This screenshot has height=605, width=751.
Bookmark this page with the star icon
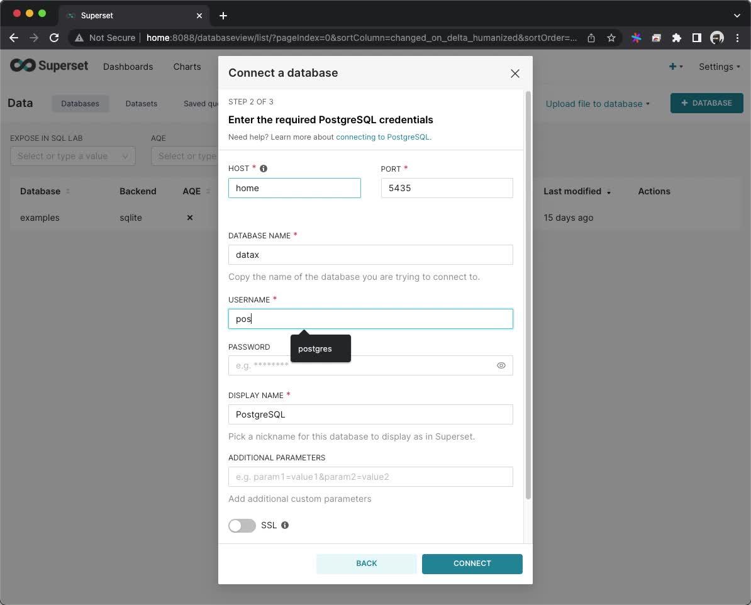611,38
